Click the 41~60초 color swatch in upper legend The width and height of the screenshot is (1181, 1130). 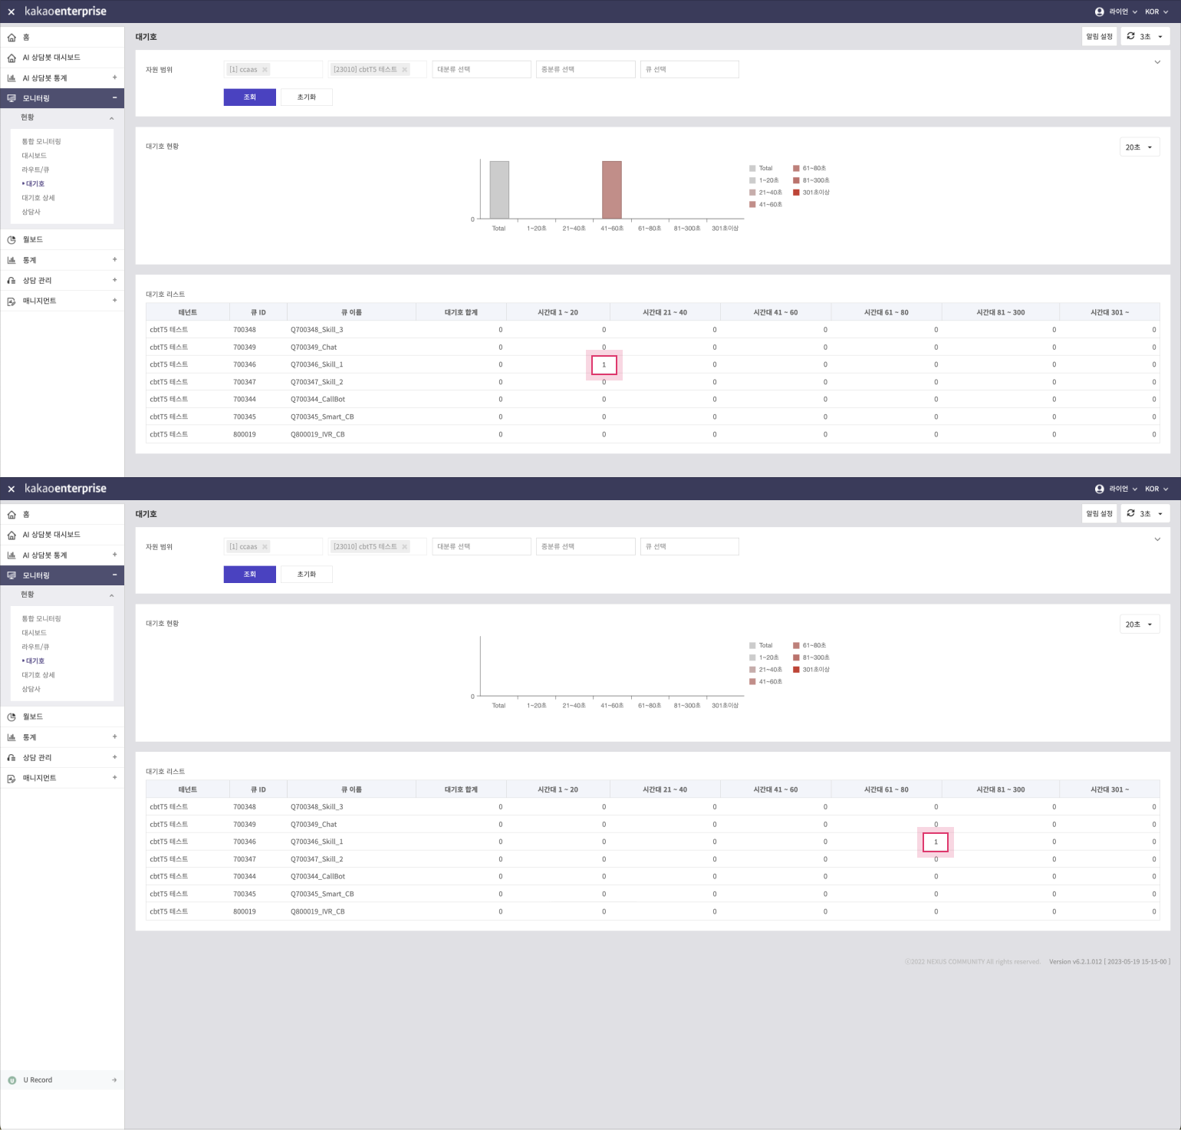(752, 205)
